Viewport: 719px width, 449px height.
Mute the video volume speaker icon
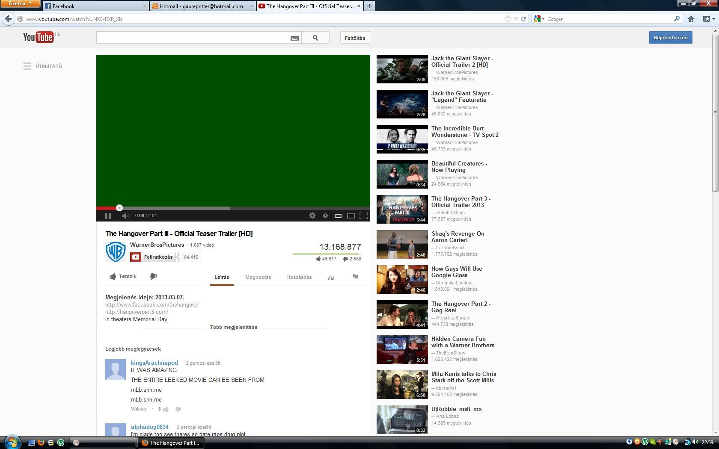(x=125, y=216)
